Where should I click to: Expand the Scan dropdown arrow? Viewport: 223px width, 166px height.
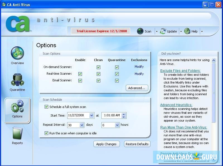[157, 31]
